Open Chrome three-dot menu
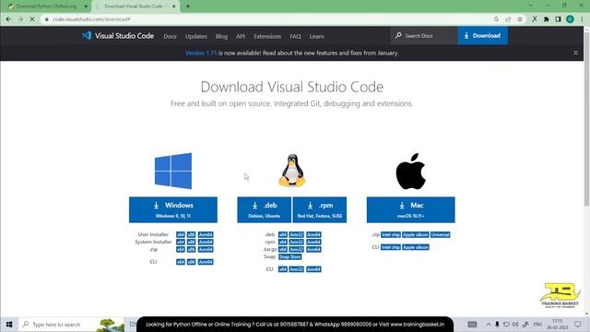This screenshot has width=590, height=332. pos(582,19)
